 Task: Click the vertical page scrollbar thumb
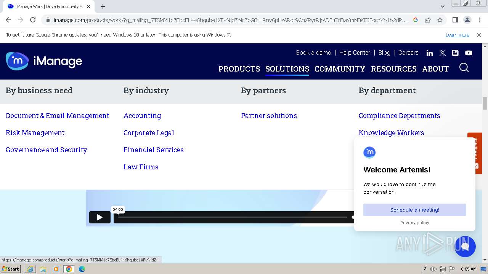[485, 103]
